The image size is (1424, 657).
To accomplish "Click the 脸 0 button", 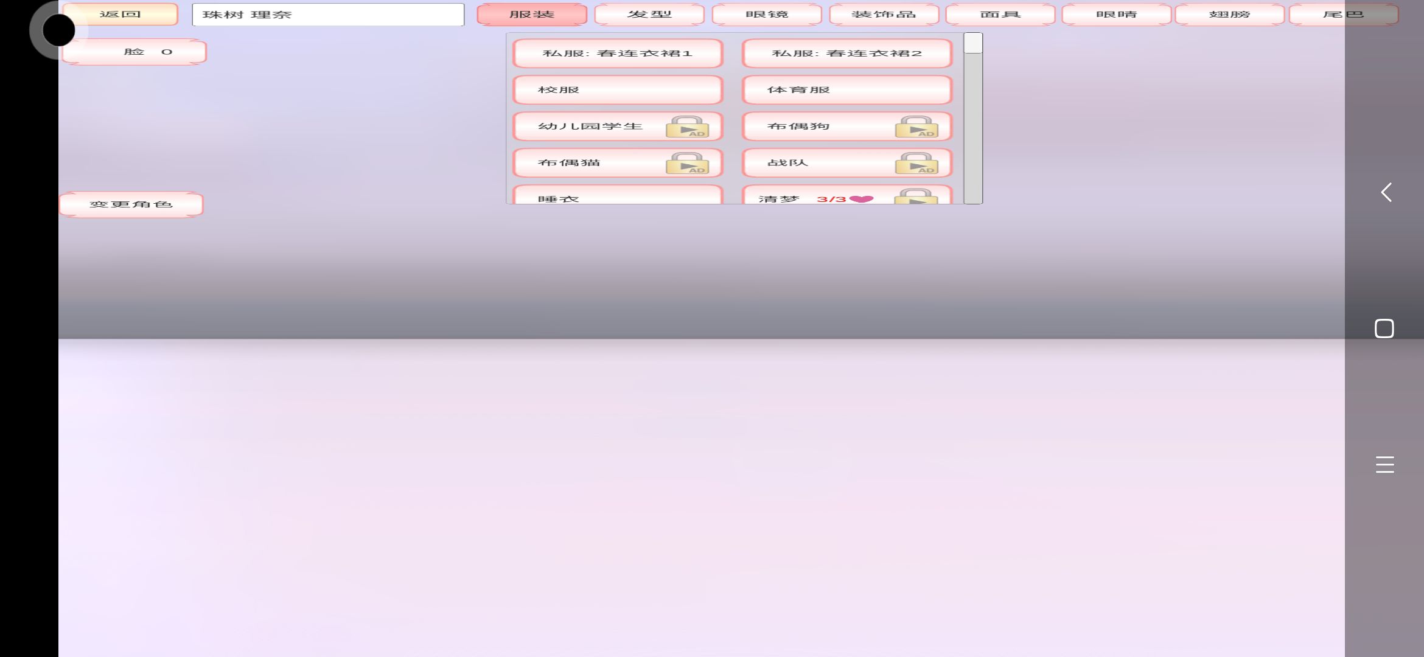I will pos(134,52).
